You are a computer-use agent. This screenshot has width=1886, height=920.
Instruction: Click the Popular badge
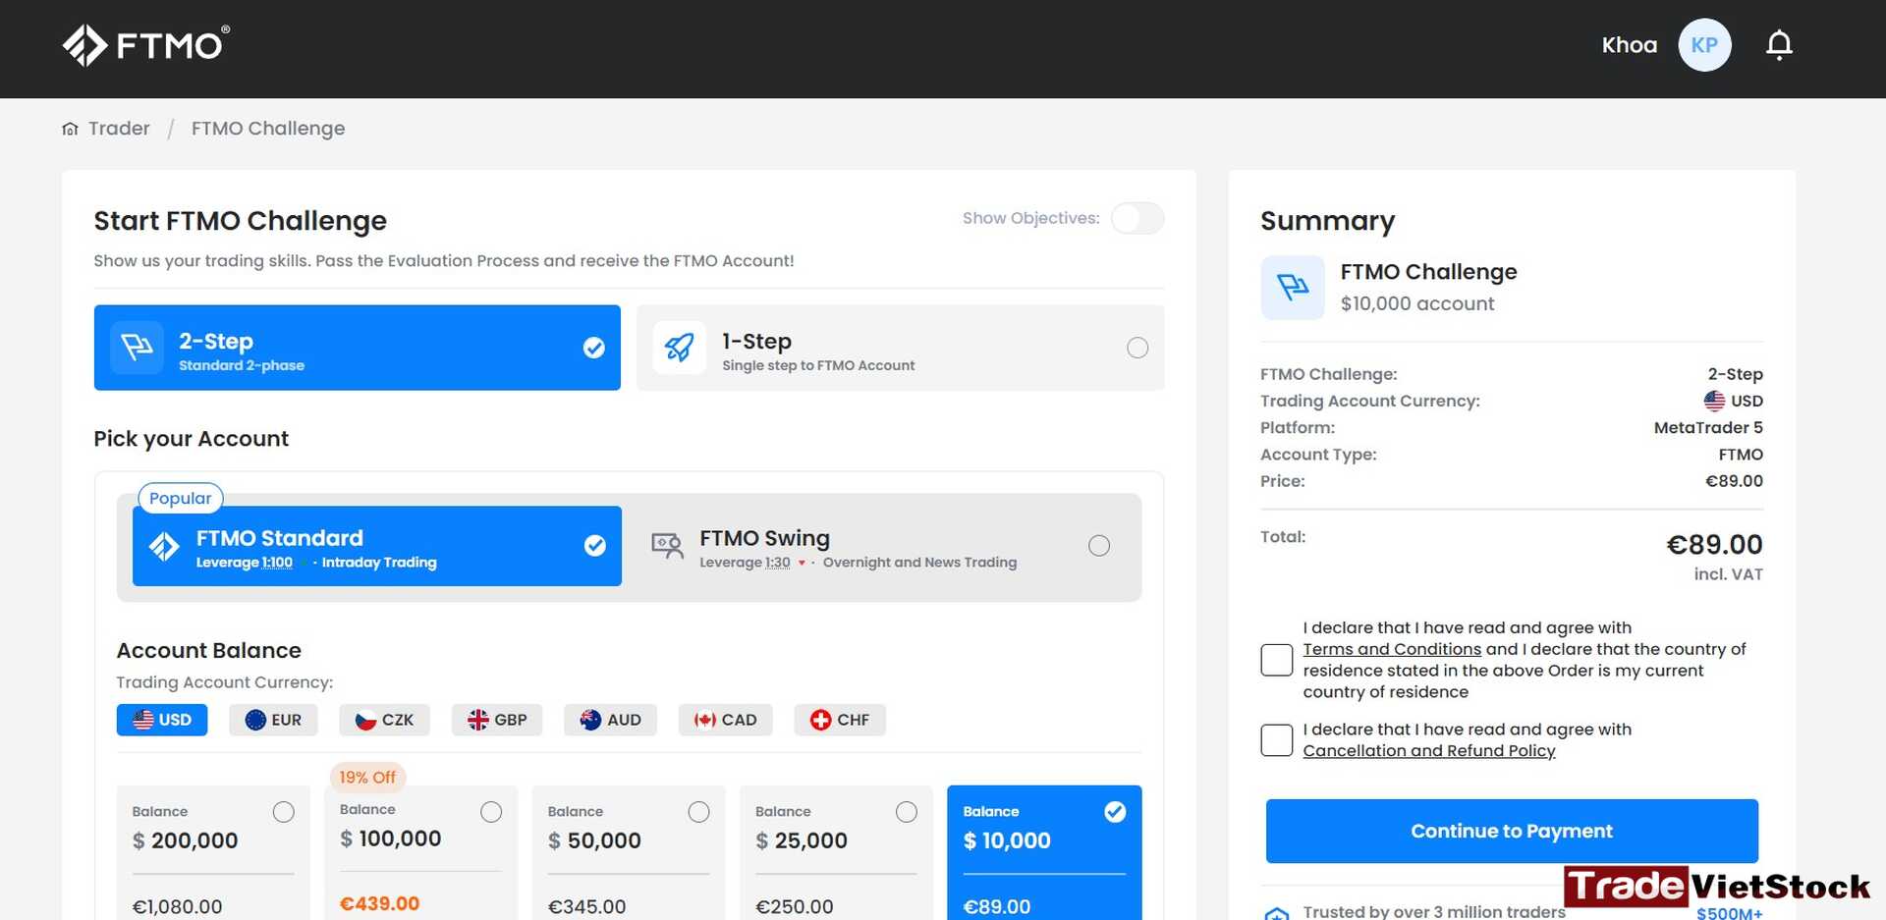tap(181, 498)
